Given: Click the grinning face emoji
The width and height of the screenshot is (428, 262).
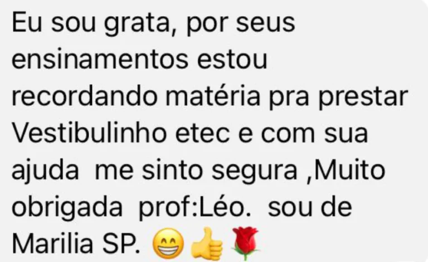Looking at the screenshot, I should (x=168, y=243).
